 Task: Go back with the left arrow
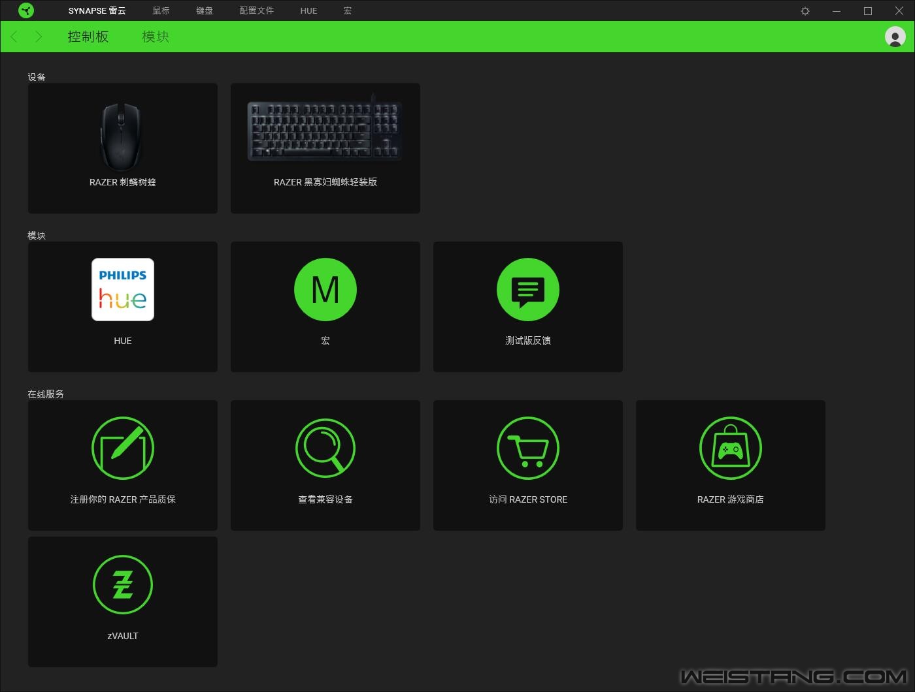[x=14, y=37]
